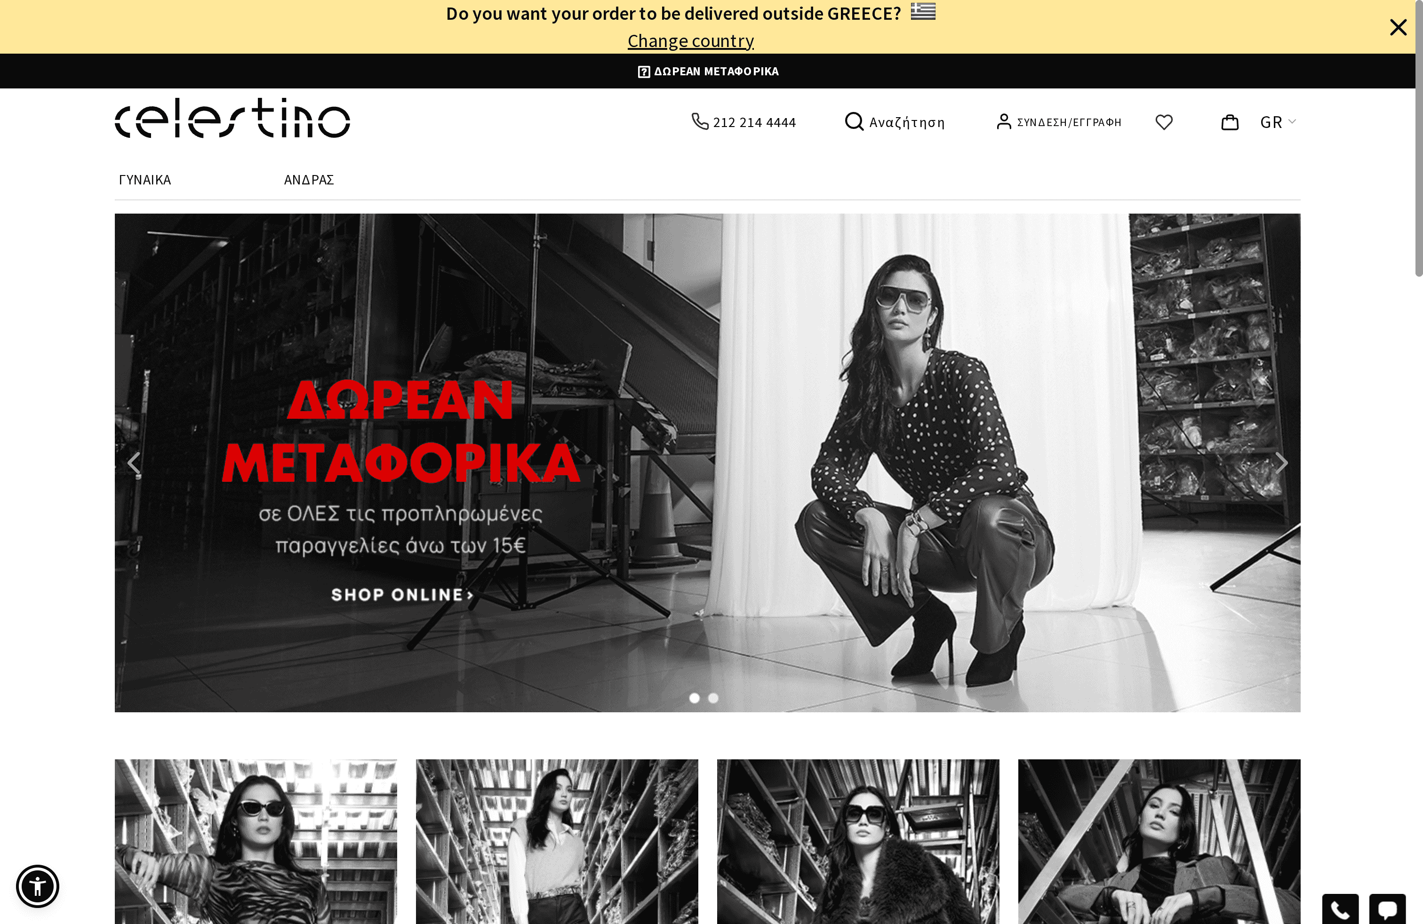Open the wishlist heart icon
Image resolution: width=1423 pixels, height=924 pixels.
coord(1164,122)
